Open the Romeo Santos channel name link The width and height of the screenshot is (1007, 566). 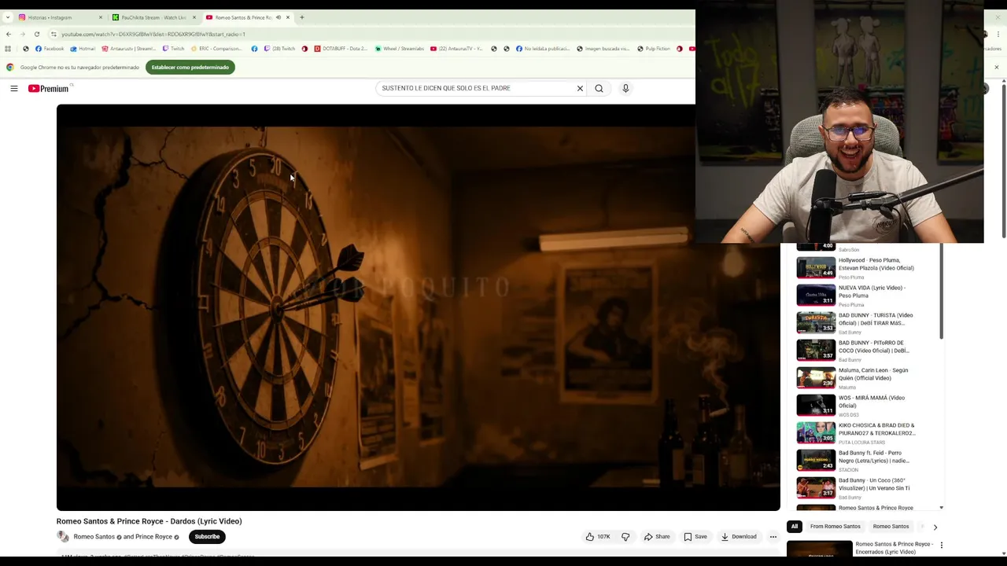94,537
